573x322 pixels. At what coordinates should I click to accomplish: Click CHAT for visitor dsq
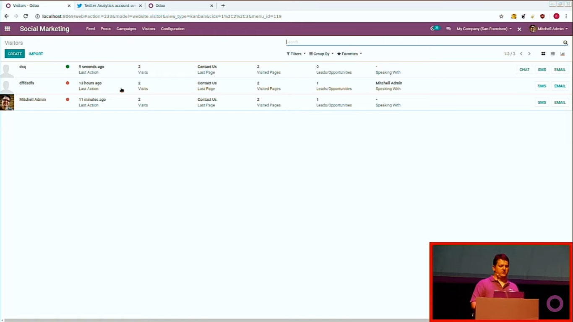[x=524, y=70]
